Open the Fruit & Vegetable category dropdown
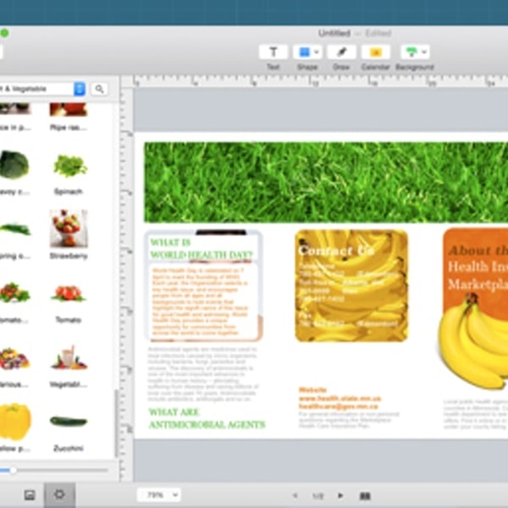 pos(80,89)
